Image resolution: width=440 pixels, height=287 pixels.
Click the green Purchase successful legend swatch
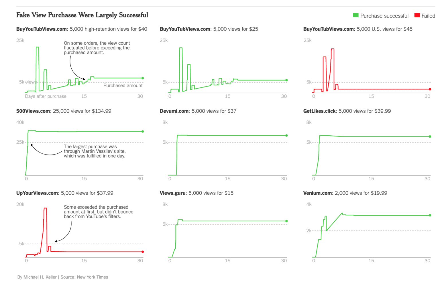coord(355,15)
